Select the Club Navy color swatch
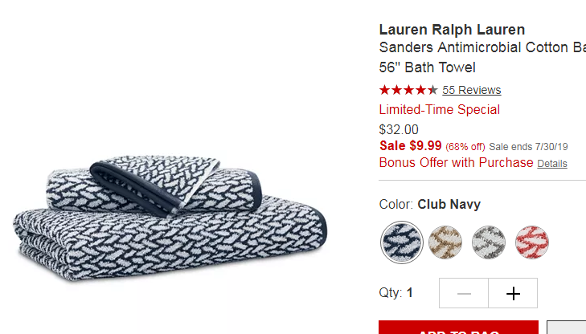 click(x=402, y=242)
